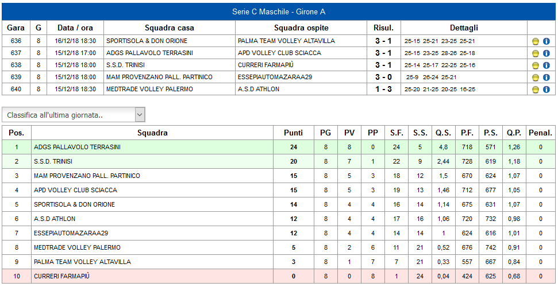Click the Dettagli column header

click(464, 28)
